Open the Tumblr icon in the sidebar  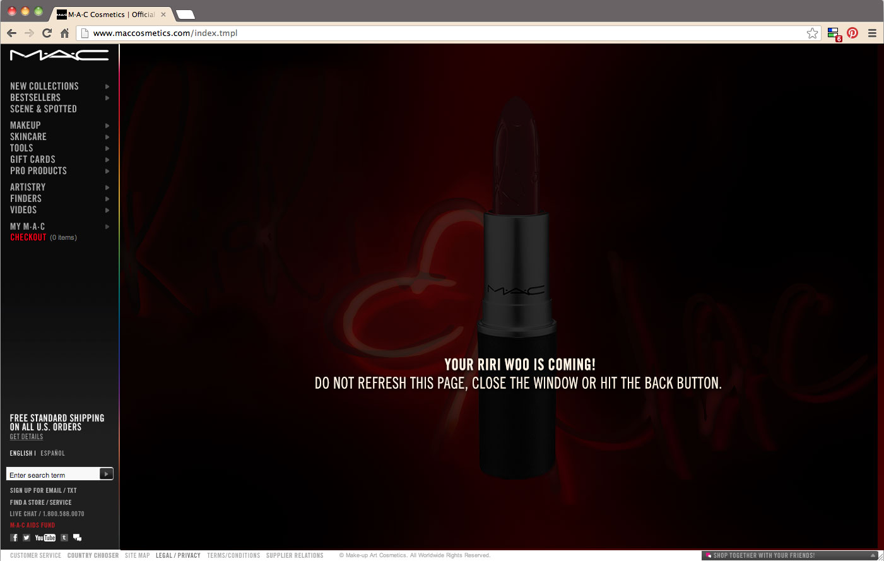point(64,538)
